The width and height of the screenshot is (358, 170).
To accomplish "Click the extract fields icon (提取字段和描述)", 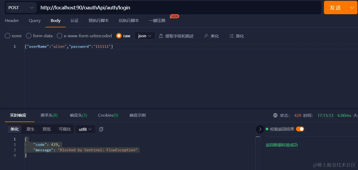I will click(x=161, y=36).
